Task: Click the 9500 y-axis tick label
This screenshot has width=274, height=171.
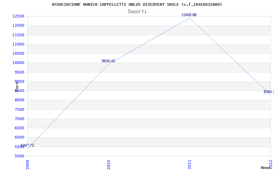Action: 20,72
